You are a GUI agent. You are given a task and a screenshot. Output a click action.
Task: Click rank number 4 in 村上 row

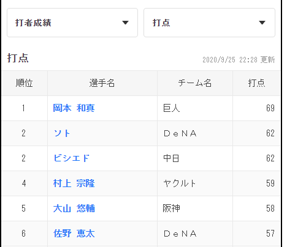(x=24, y=183)
